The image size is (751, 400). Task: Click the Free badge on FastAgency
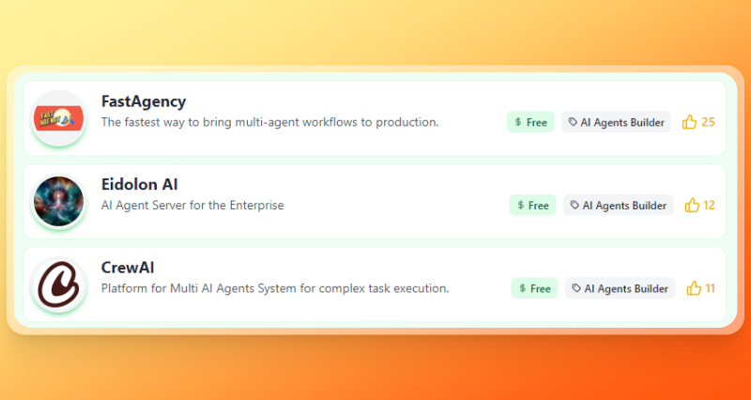pos(530,122)
